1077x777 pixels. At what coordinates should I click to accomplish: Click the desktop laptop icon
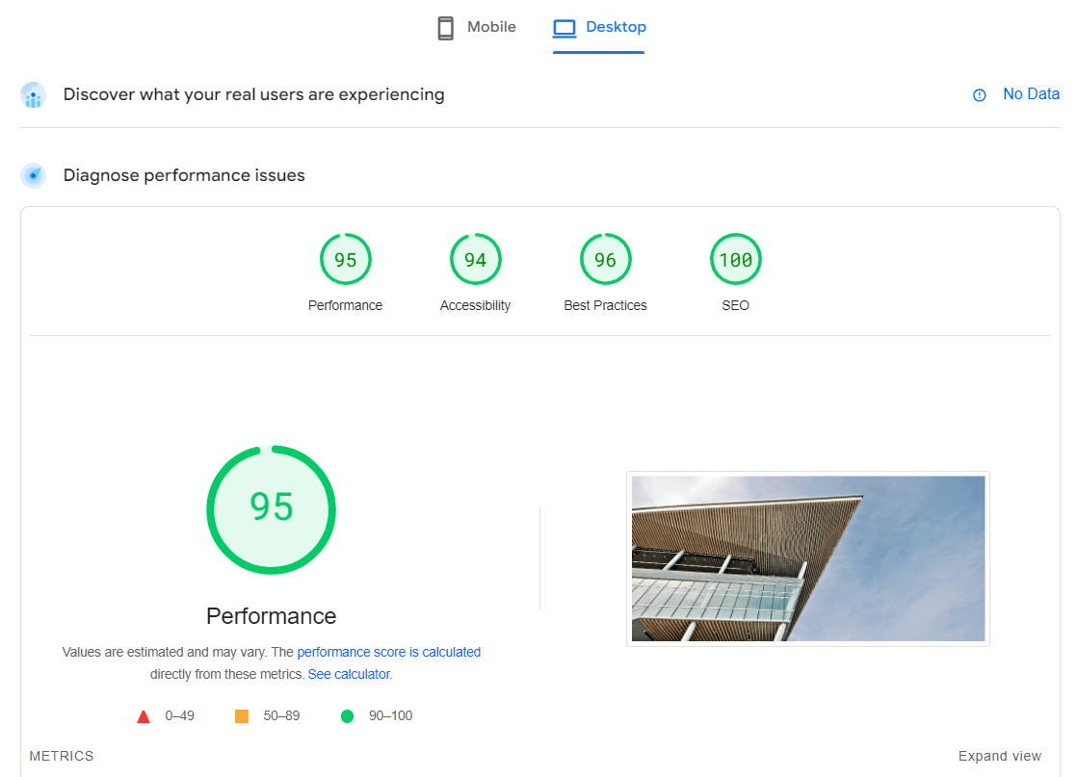coord(564,28)
